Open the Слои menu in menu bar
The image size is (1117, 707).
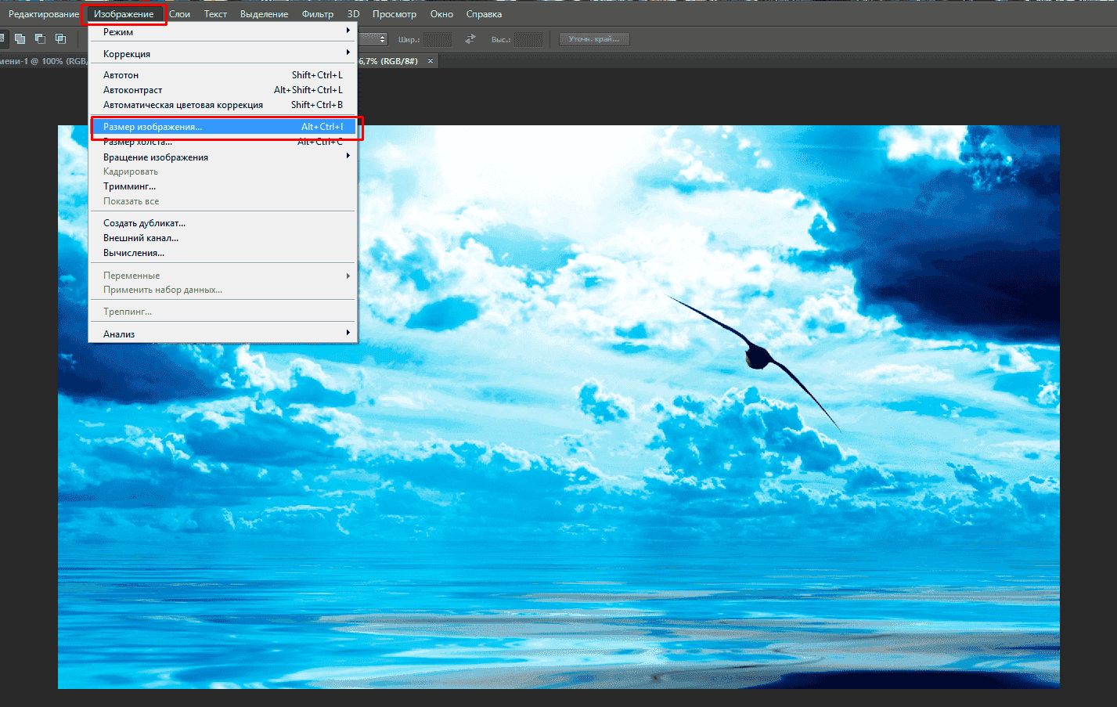tap(179, 14)
